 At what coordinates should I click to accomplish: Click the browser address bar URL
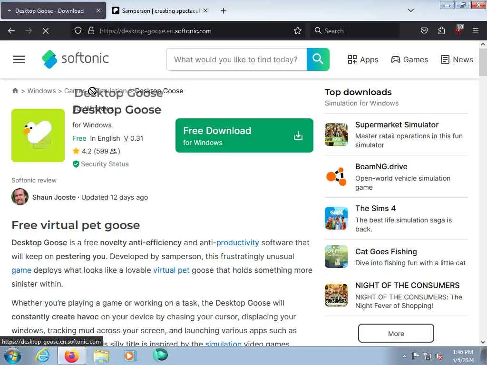(x=156, y=31)
